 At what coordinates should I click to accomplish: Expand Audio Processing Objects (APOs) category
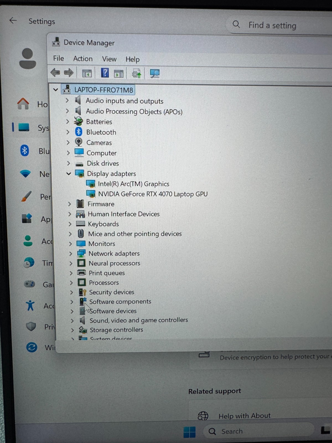pos(67,111)
